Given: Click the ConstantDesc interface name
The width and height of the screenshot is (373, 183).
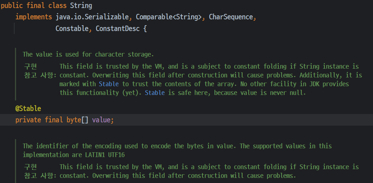Looking at the screenshot, I should [x=118, y=28].
